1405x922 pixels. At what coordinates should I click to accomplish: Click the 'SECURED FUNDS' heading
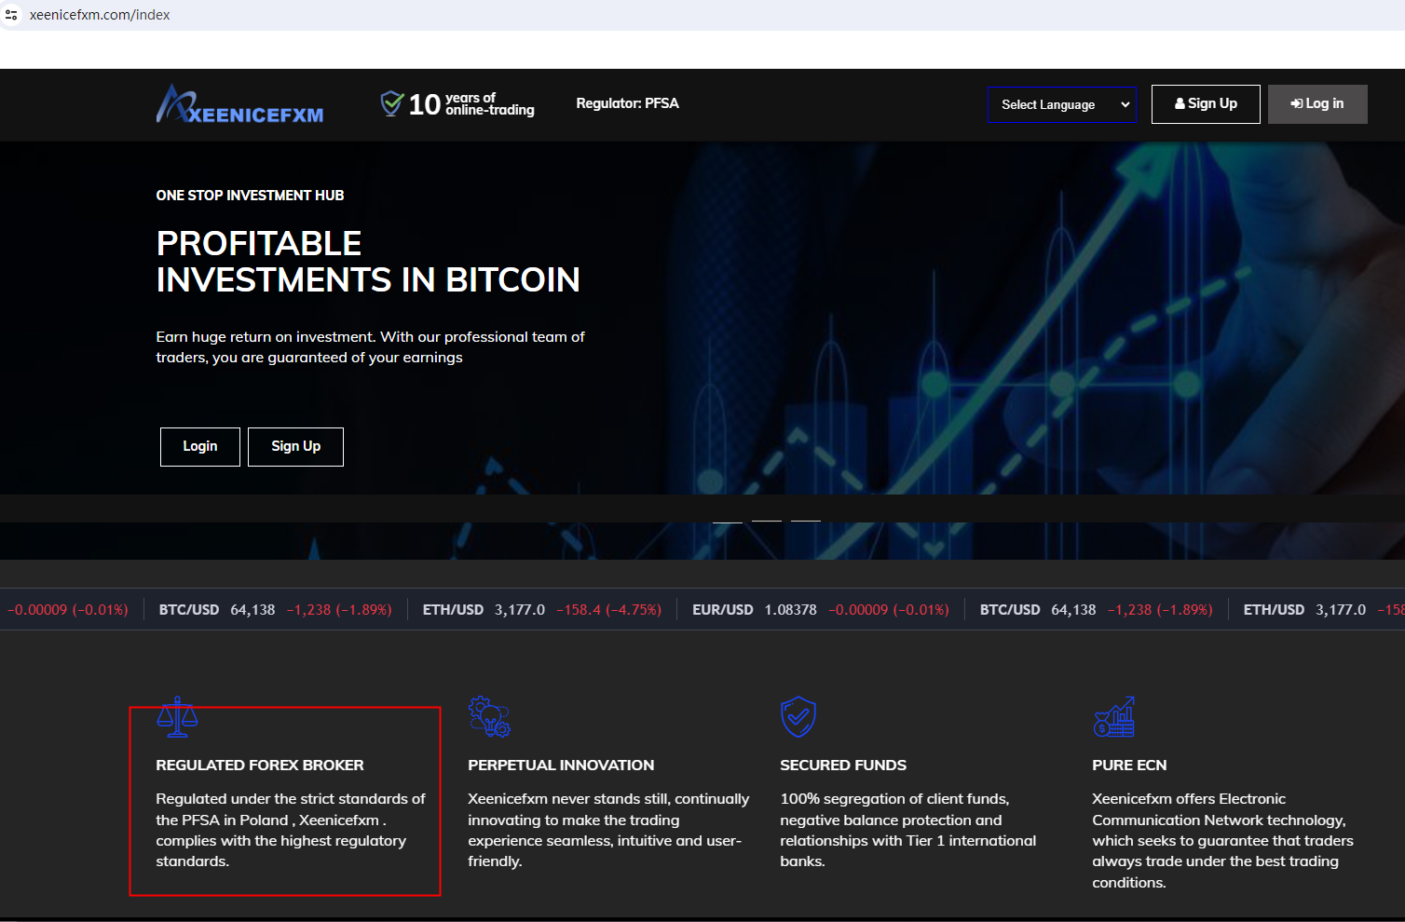point(843,766)
